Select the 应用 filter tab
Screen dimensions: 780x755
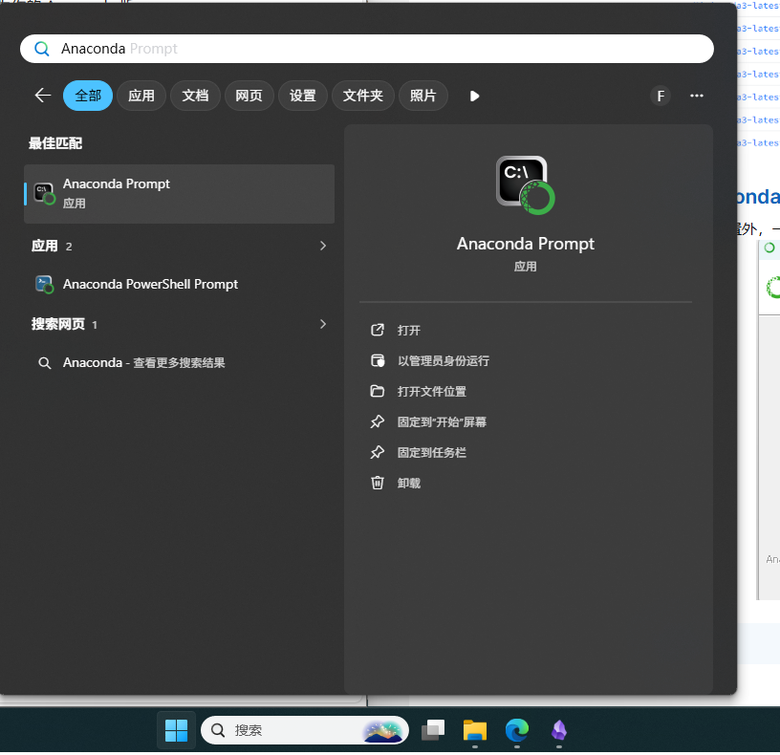coord(141,96)
